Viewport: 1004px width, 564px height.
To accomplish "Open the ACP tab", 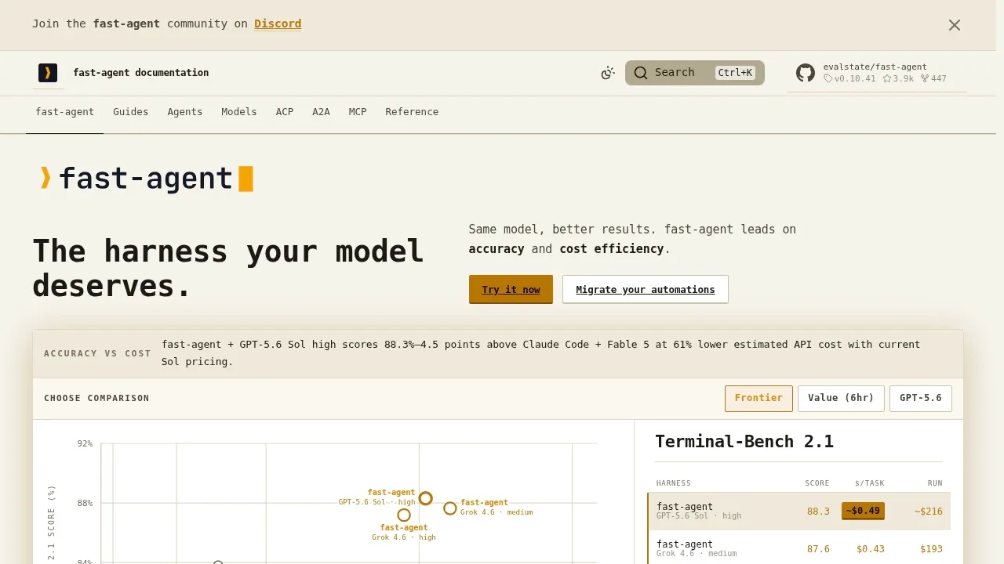I will (x=285, y=112).
